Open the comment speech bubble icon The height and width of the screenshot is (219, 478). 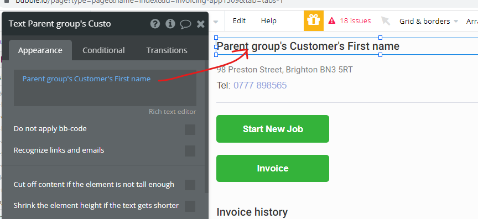coord(185,24)
